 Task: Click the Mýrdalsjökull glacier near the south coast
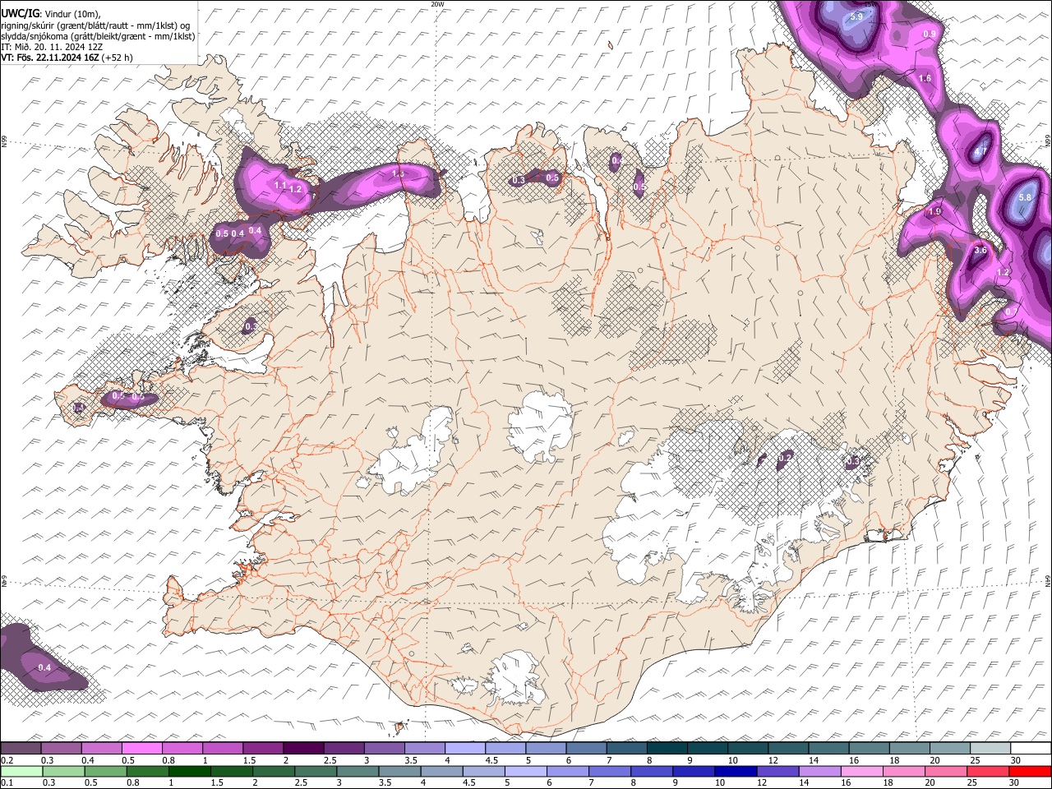(516, 678)
